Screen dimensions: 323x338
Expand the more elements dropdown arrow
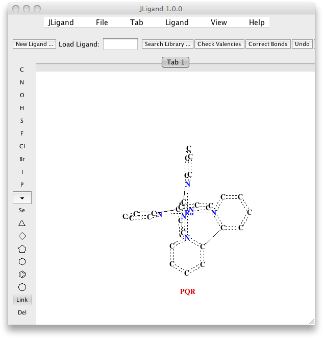point(22,197)
